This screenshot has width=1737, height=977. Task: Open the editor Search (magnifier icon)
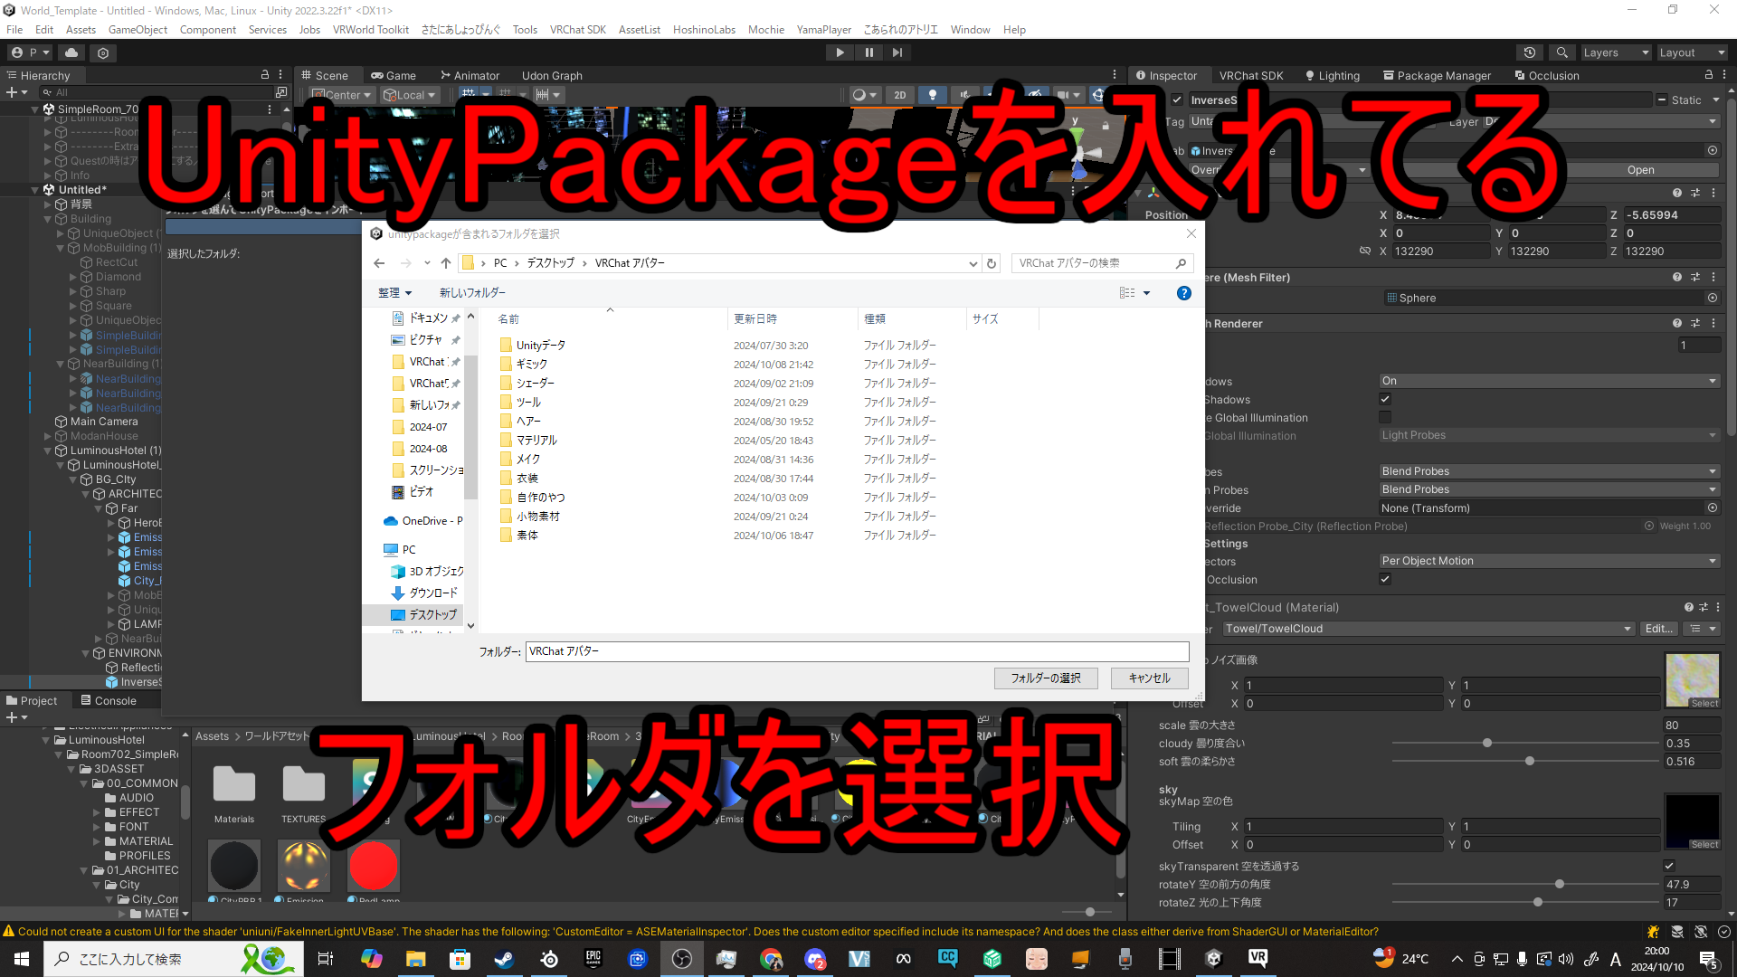1561,52
